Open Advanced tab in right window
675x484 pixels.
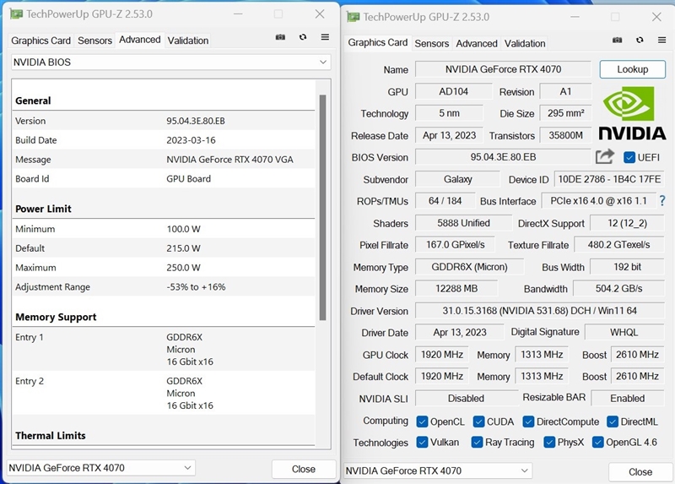point(477,44)
